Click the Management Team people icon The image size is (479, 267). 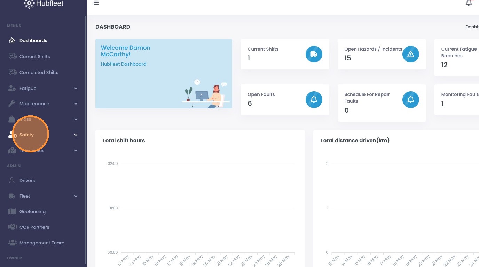(13, 243)
